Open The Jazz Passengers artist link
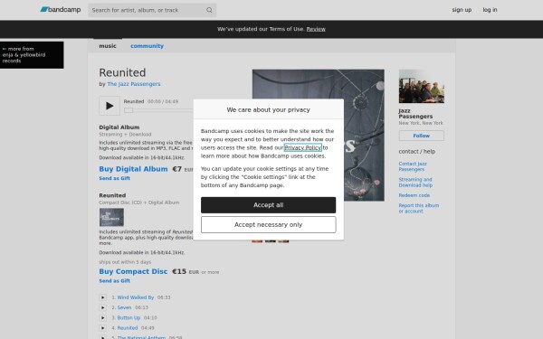 (134, 84)
